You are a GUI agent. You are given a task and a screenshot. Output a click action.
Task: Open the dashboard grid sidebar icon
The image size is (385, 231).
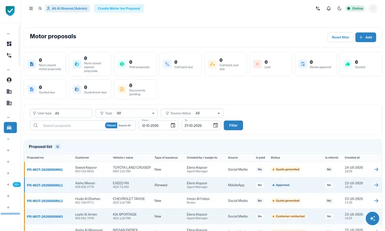[9, 44]
